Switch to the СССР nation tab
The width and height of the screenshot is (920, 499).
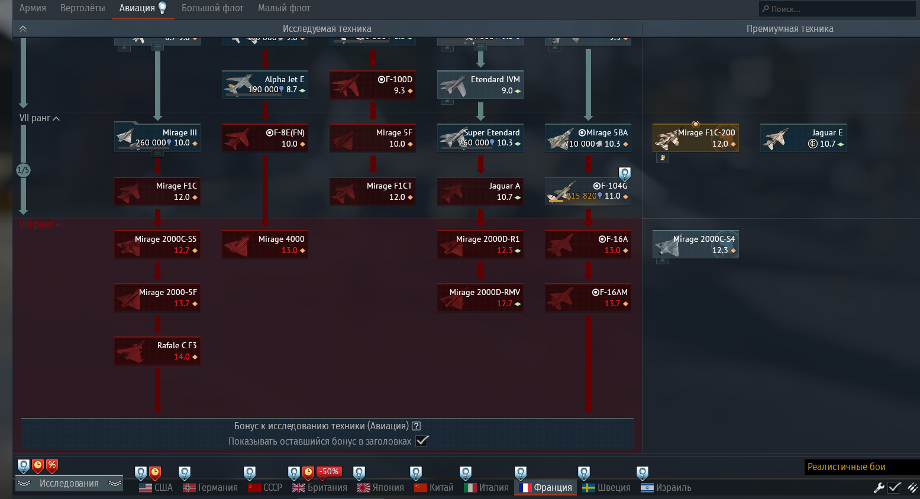tap(265, 488)
